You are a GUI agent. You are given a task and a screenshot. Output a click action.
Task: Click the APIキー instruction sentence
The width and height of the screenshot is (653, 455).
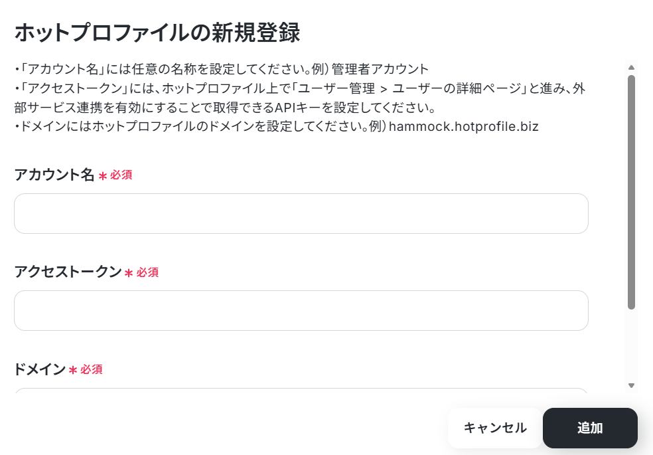tap(300, 98)
